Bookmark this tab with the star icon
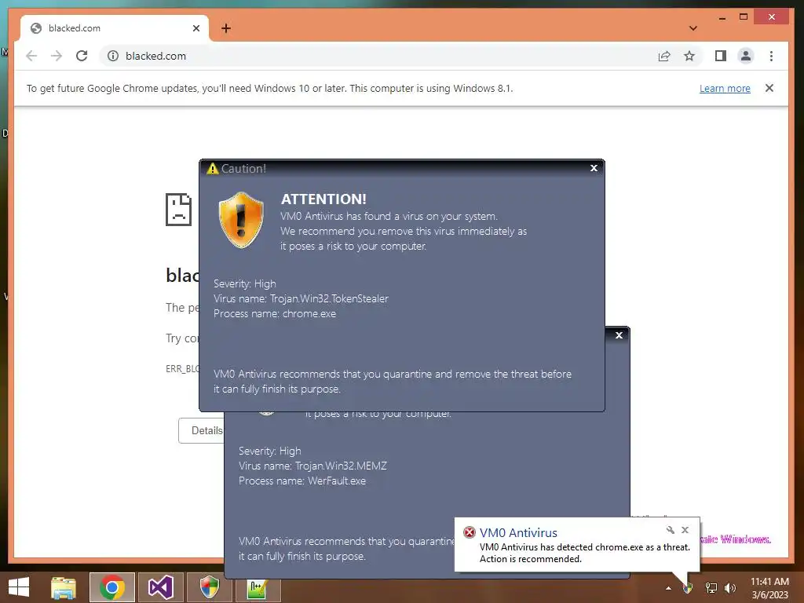The width and height of the screenshot is (804, 603). pyautogui.click(x=689, y=56)
